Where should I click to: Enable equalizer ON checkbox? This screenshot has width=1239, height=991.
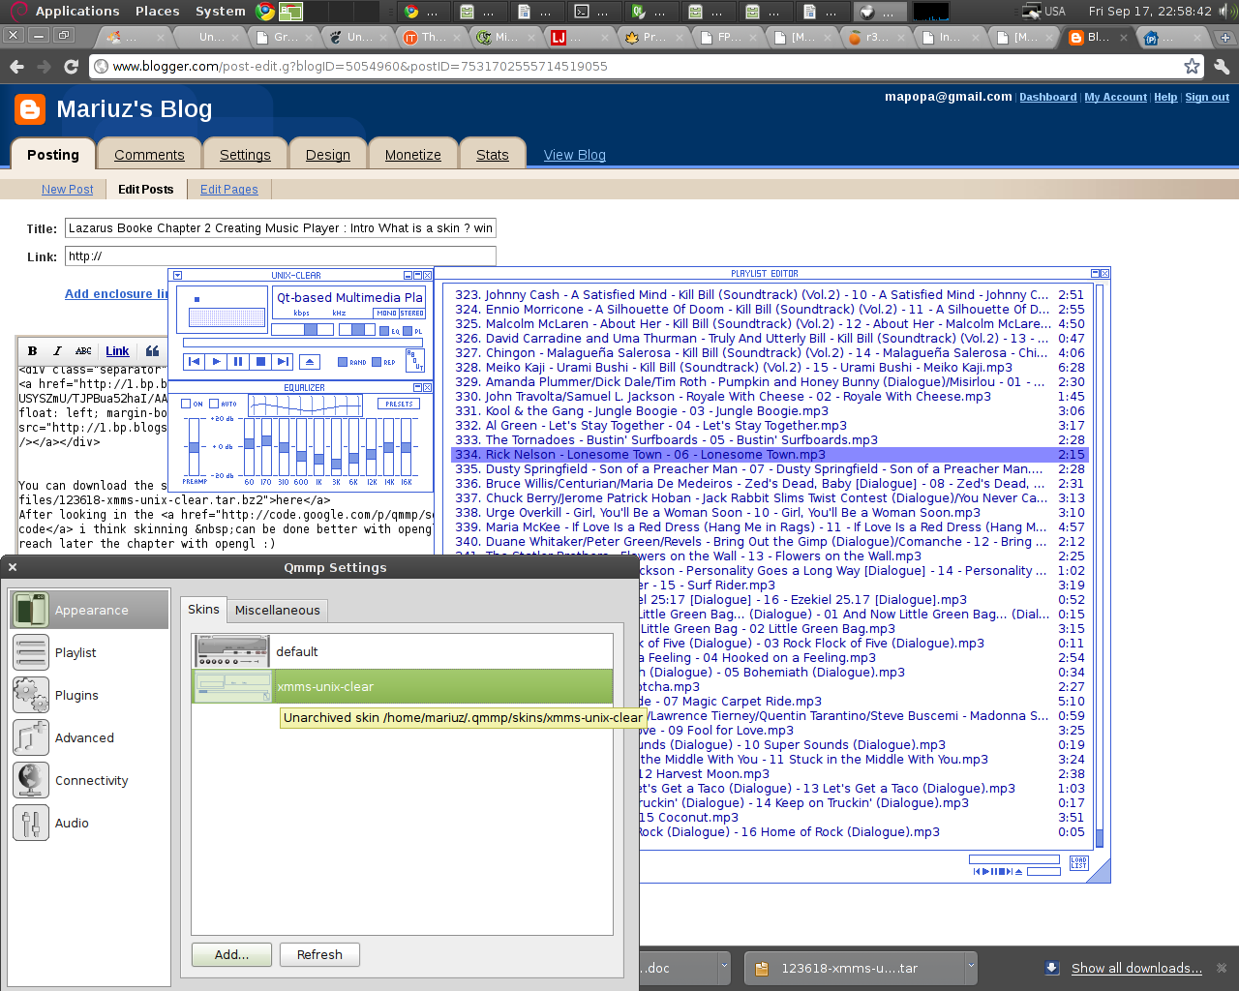(193, 404)
